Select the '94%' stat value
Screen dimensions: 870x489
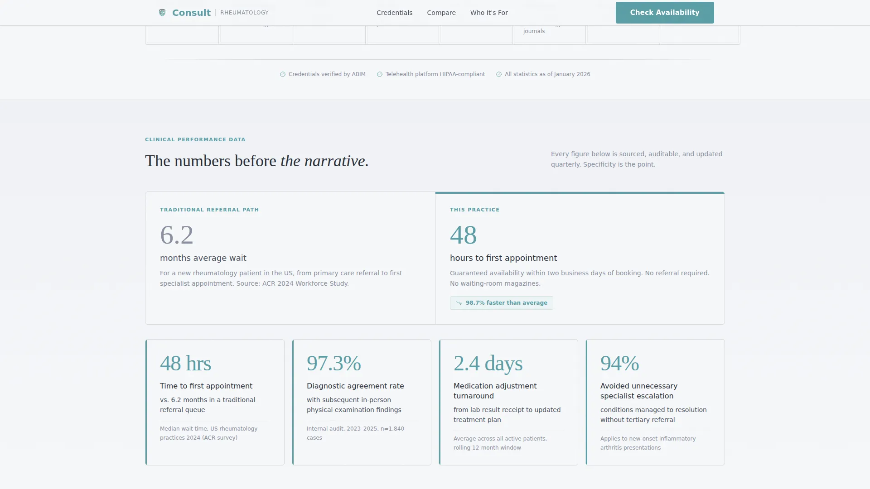pos(619,363)
